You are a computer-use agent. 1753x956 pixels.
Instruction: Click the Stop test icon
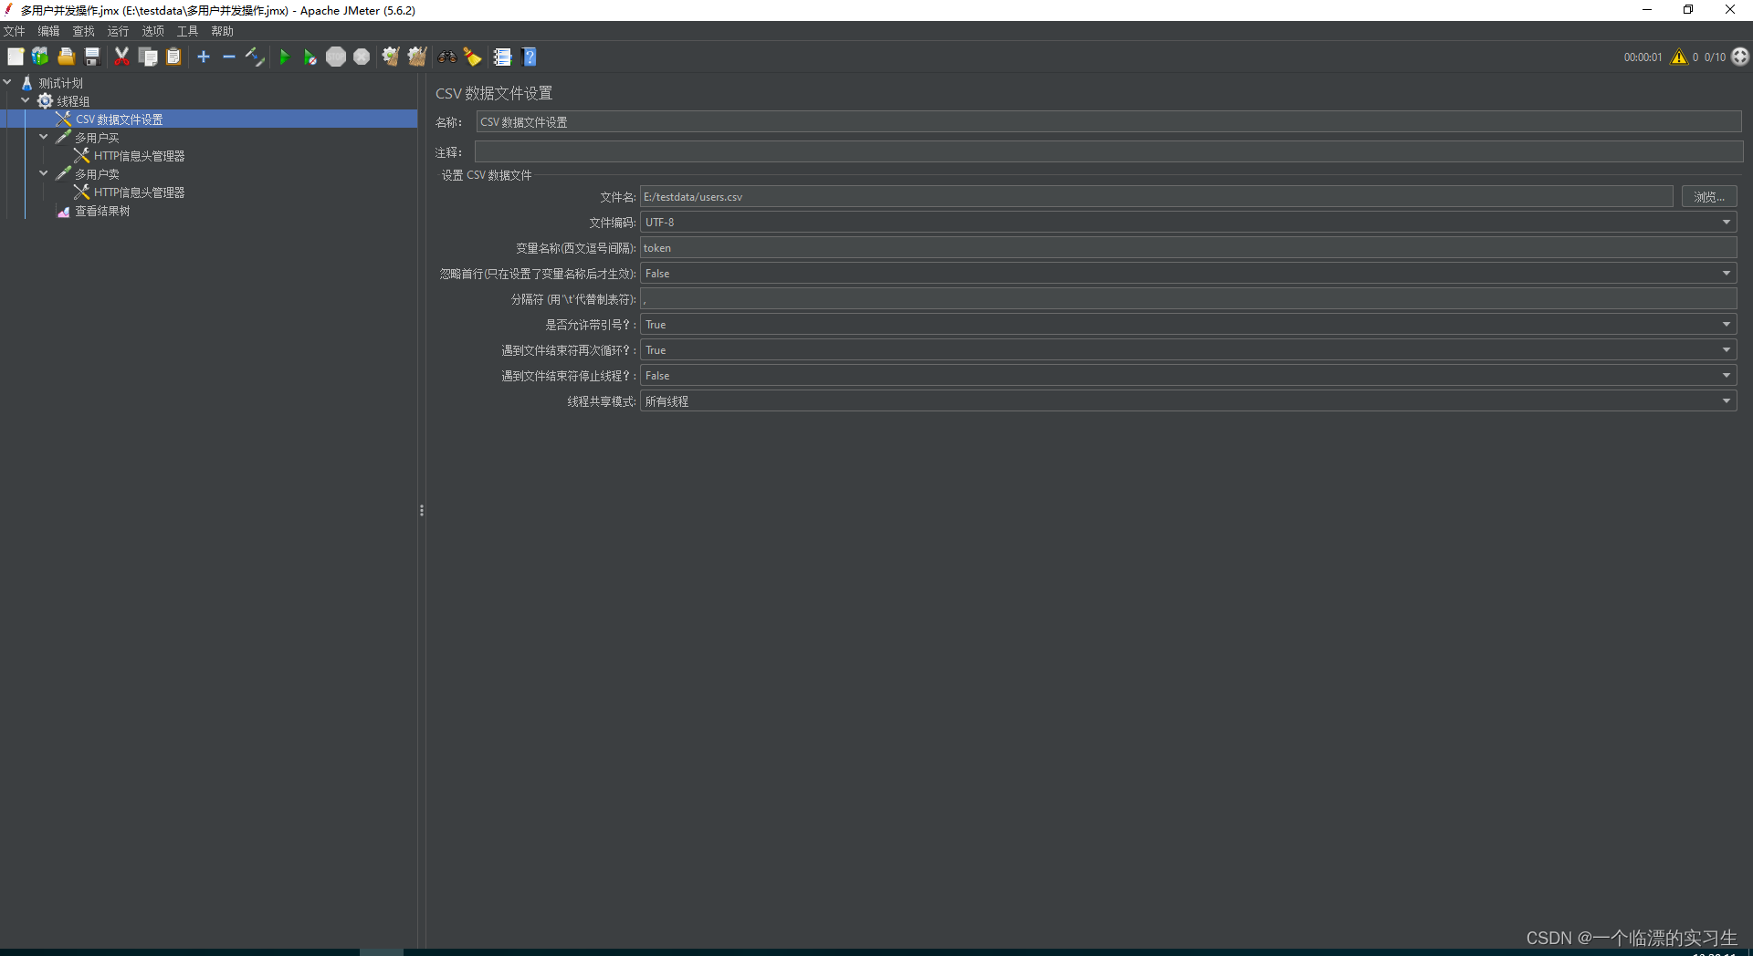pyautogui.click(x=336, y=57)
